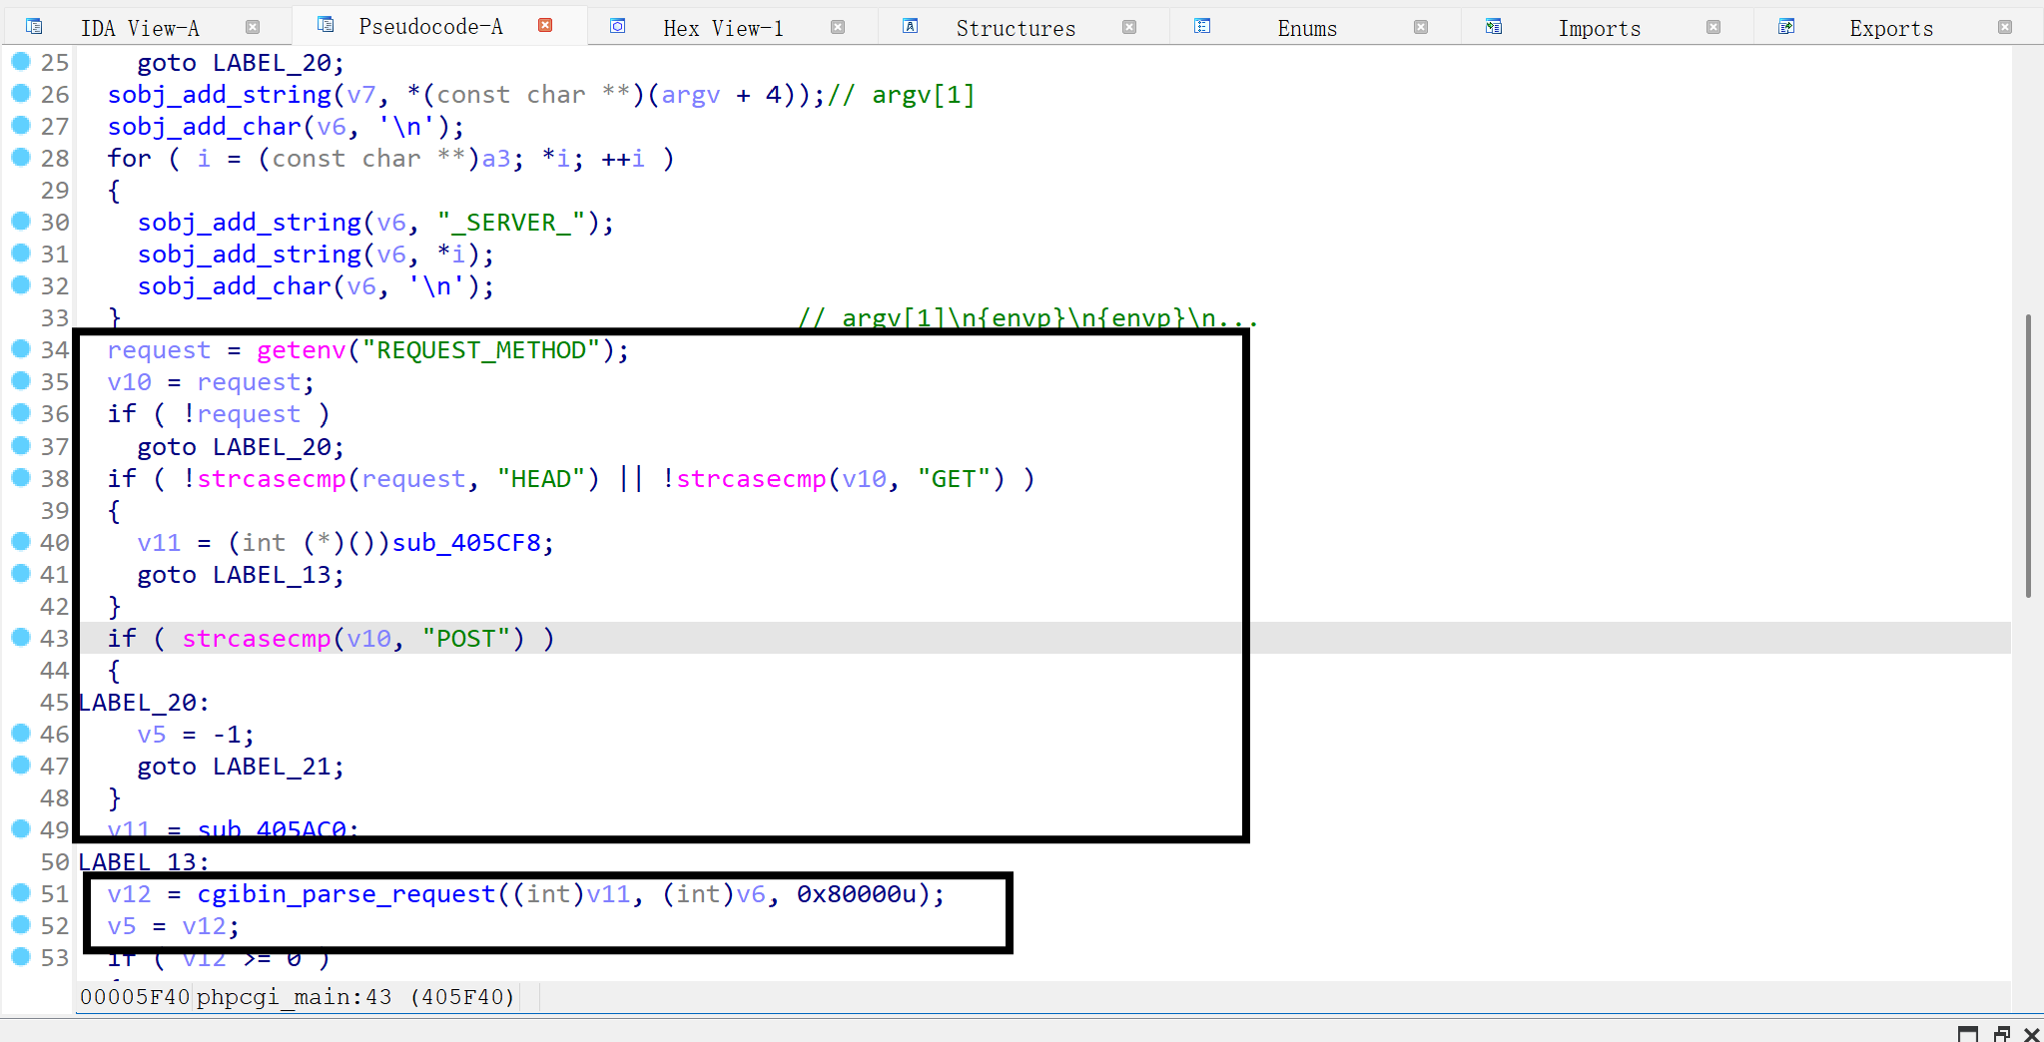
Task: Toggle breakpoint dot on line 31
Action: pos(21,254)
